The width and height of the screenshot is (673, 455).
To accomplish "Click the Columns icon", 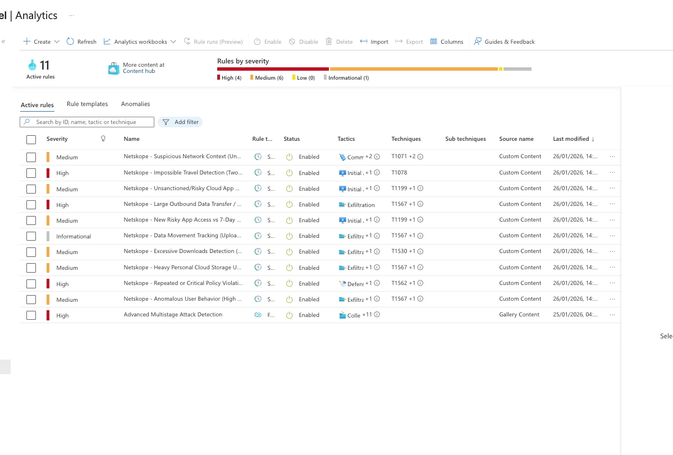I will click(433, 42).
